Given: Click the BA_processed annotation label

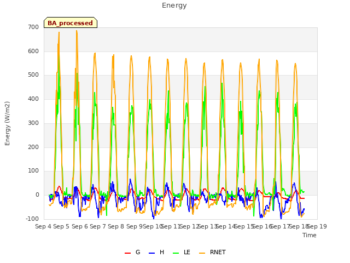Looking at the screenshot, I should [71, 23].
